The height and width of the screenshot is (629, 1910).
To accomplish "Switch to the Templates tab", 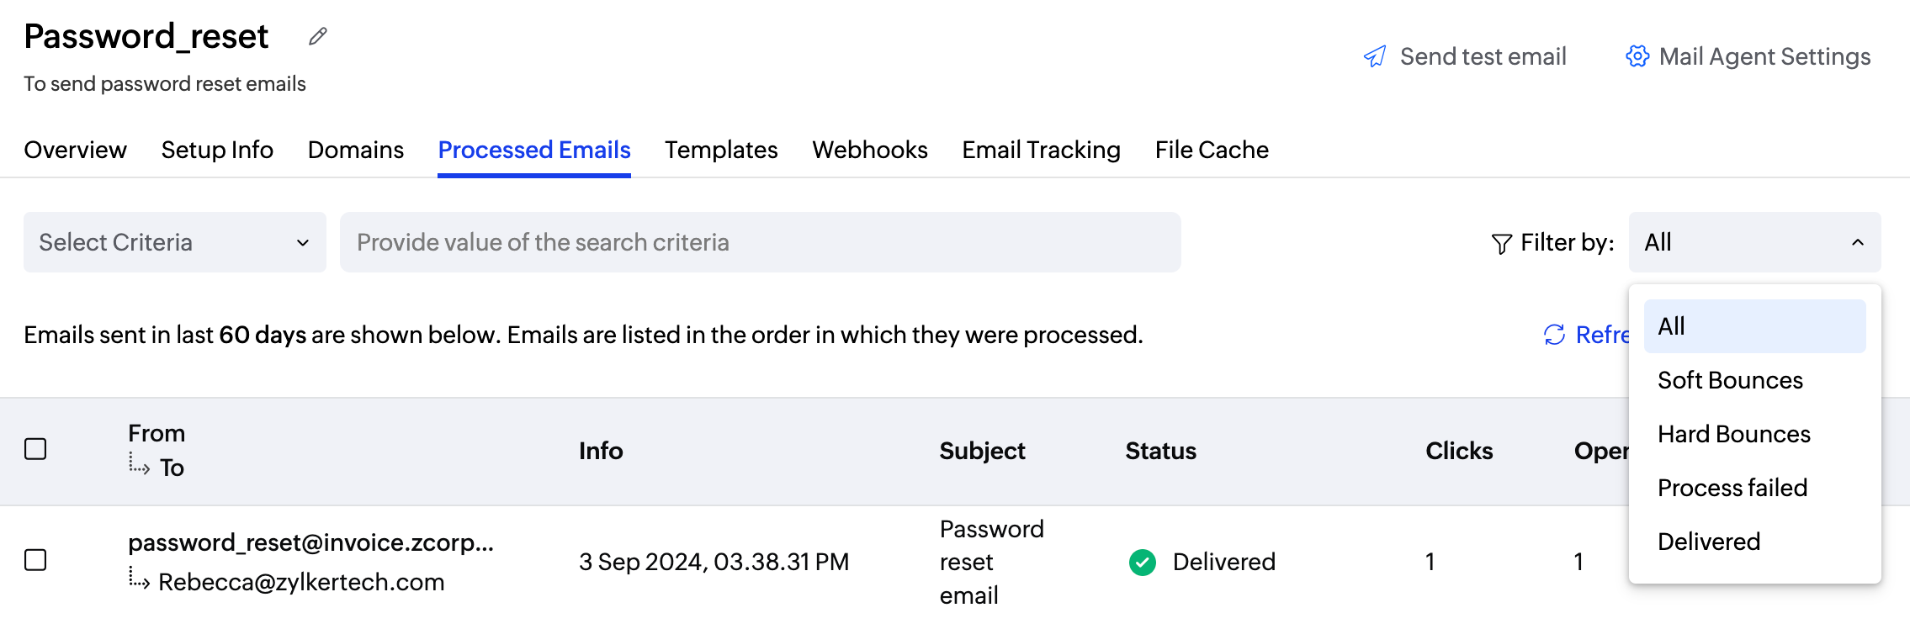I will tap(721, 150).
